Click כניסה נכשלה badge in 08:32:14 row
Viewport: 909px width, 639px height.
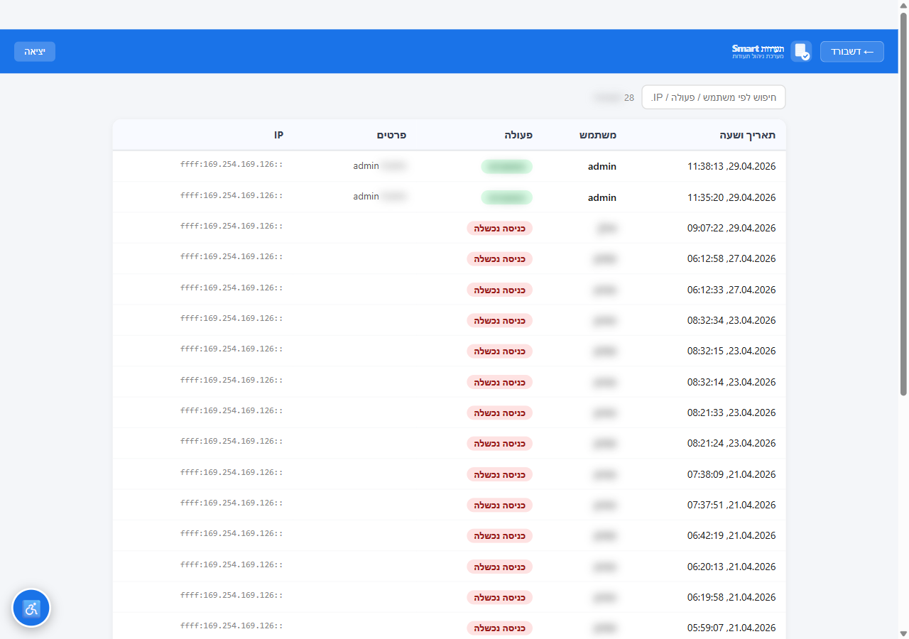[499, 382]
